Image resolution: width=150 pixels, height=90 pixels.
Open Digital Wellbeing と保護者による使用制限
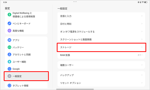(26, 15)
